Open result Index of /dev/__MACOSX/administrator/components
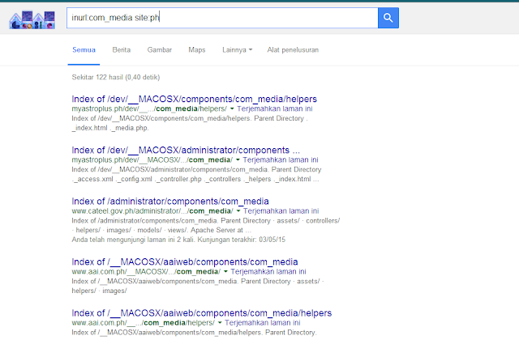This screenshot has width=519, height=340. [186, 151]
